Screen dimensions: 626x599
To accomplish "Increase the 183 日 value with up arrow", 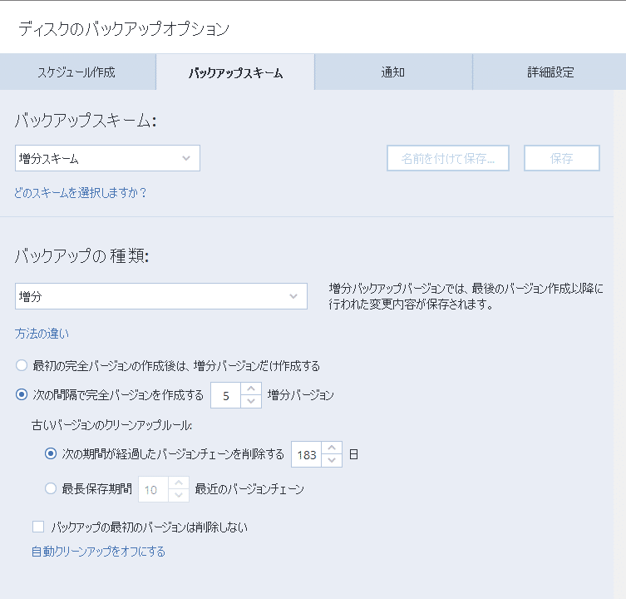I will [x=332, y=448].
